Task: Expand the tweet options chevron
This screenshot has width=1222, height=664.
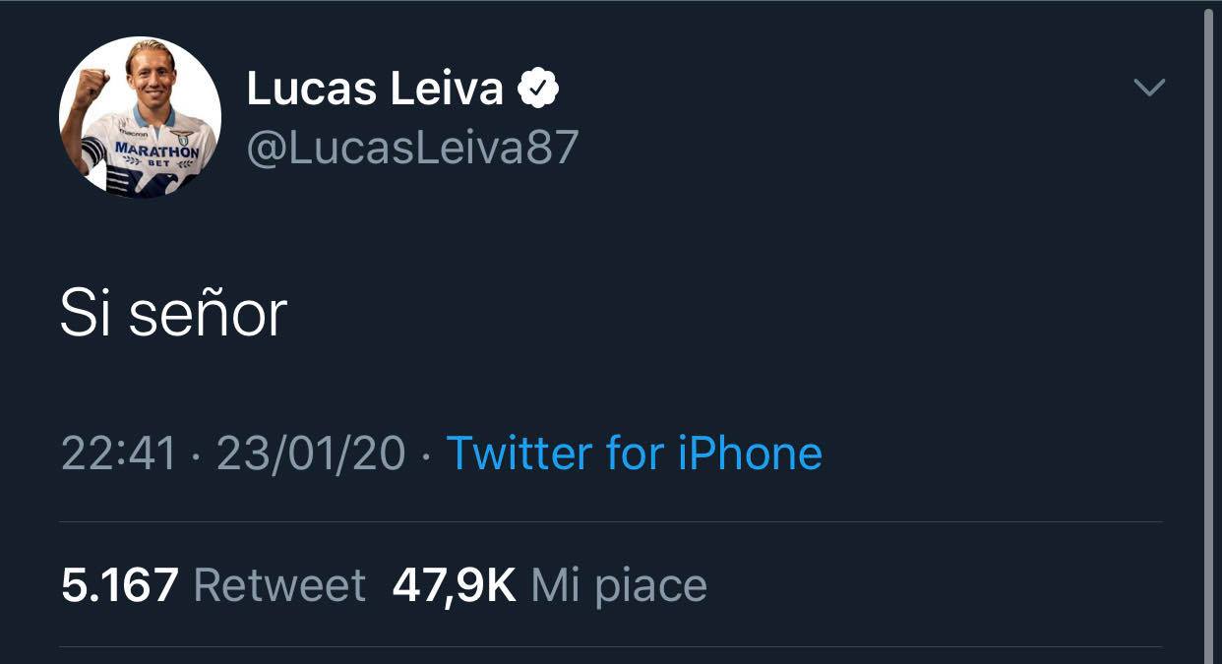Action: 1149,88
